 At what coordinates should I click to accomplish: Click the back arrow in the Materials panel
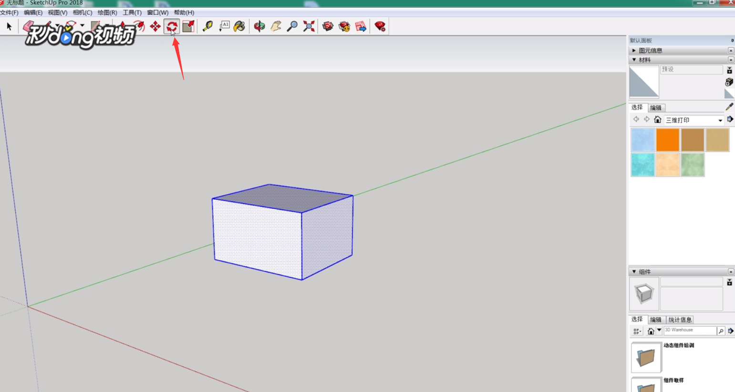(636, 120)
